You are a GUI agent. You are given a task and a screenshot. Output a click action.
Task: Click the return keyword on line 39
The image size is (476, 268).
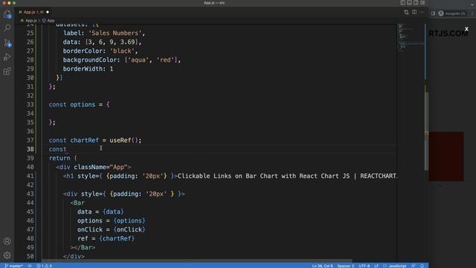coord(59,159)
